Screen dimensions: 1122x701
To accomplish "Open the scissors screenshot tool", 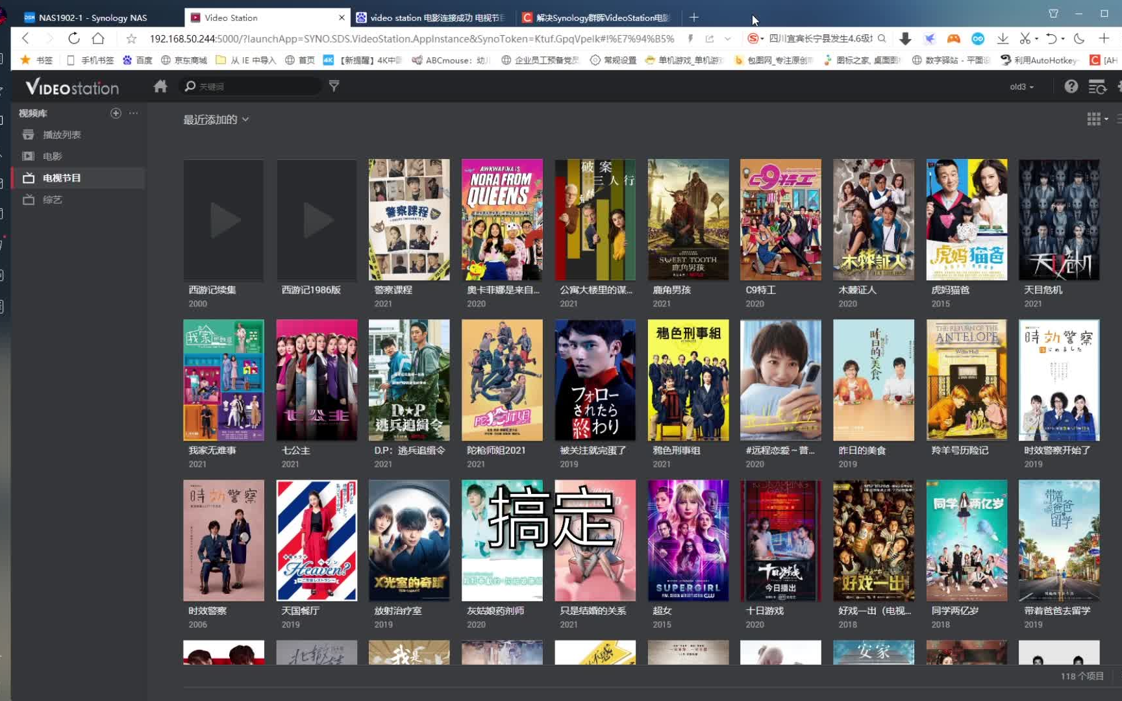I will (x=1025, y=38).
